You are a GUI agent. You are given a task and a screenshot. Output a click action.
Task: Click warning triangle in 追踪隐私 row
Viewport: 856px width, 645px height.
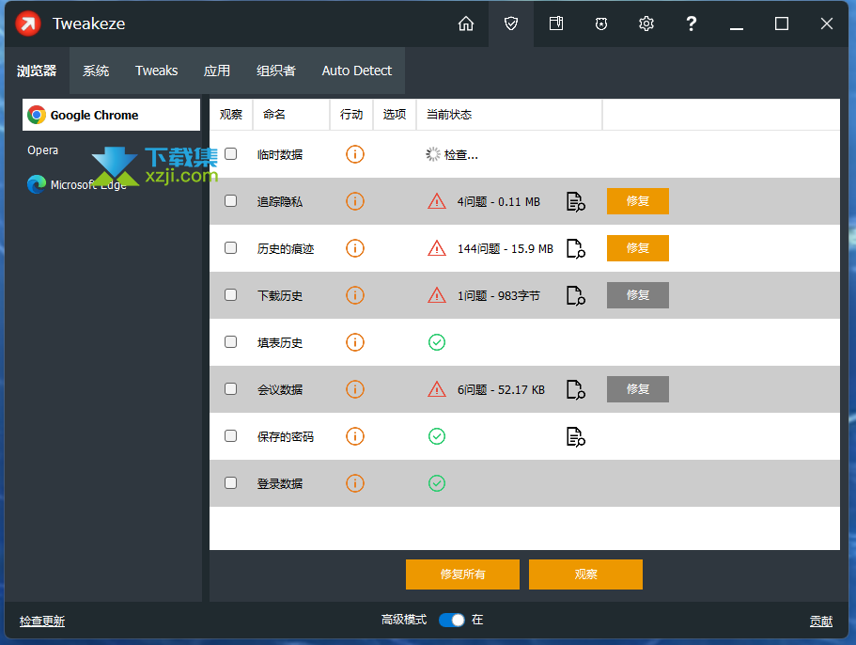pyautogui.click(x=437, y=201)
